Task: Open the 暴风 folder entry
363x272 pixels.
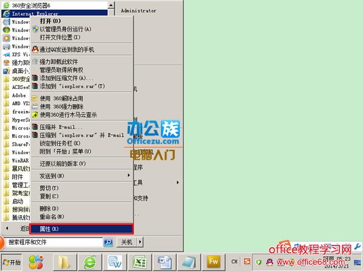Action: (x=16, y=169)
